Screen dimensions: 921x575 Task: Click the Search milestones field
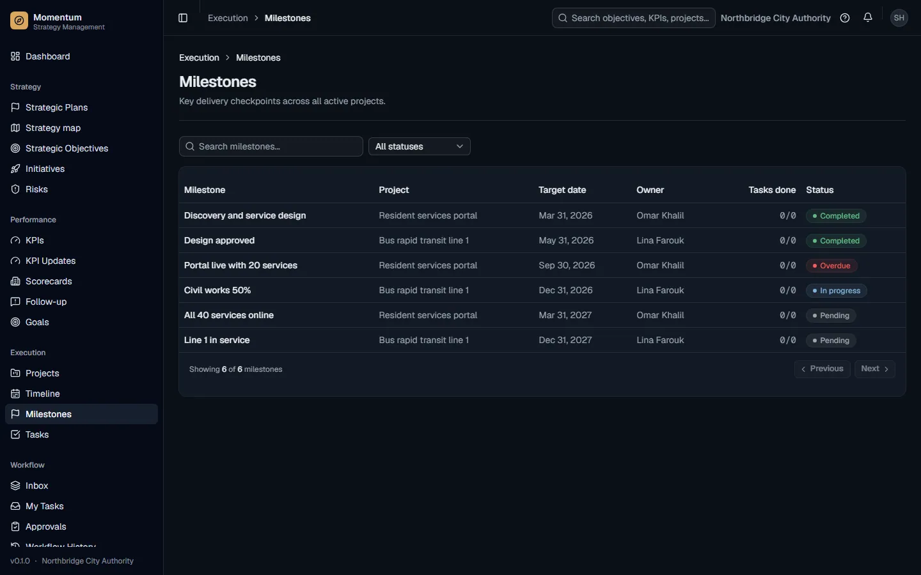[271, 146]
